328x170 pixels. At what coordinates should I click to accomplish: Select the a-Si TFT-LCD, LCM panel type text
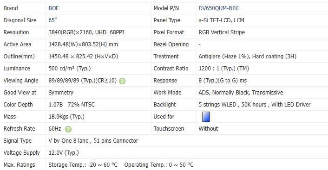221,20
